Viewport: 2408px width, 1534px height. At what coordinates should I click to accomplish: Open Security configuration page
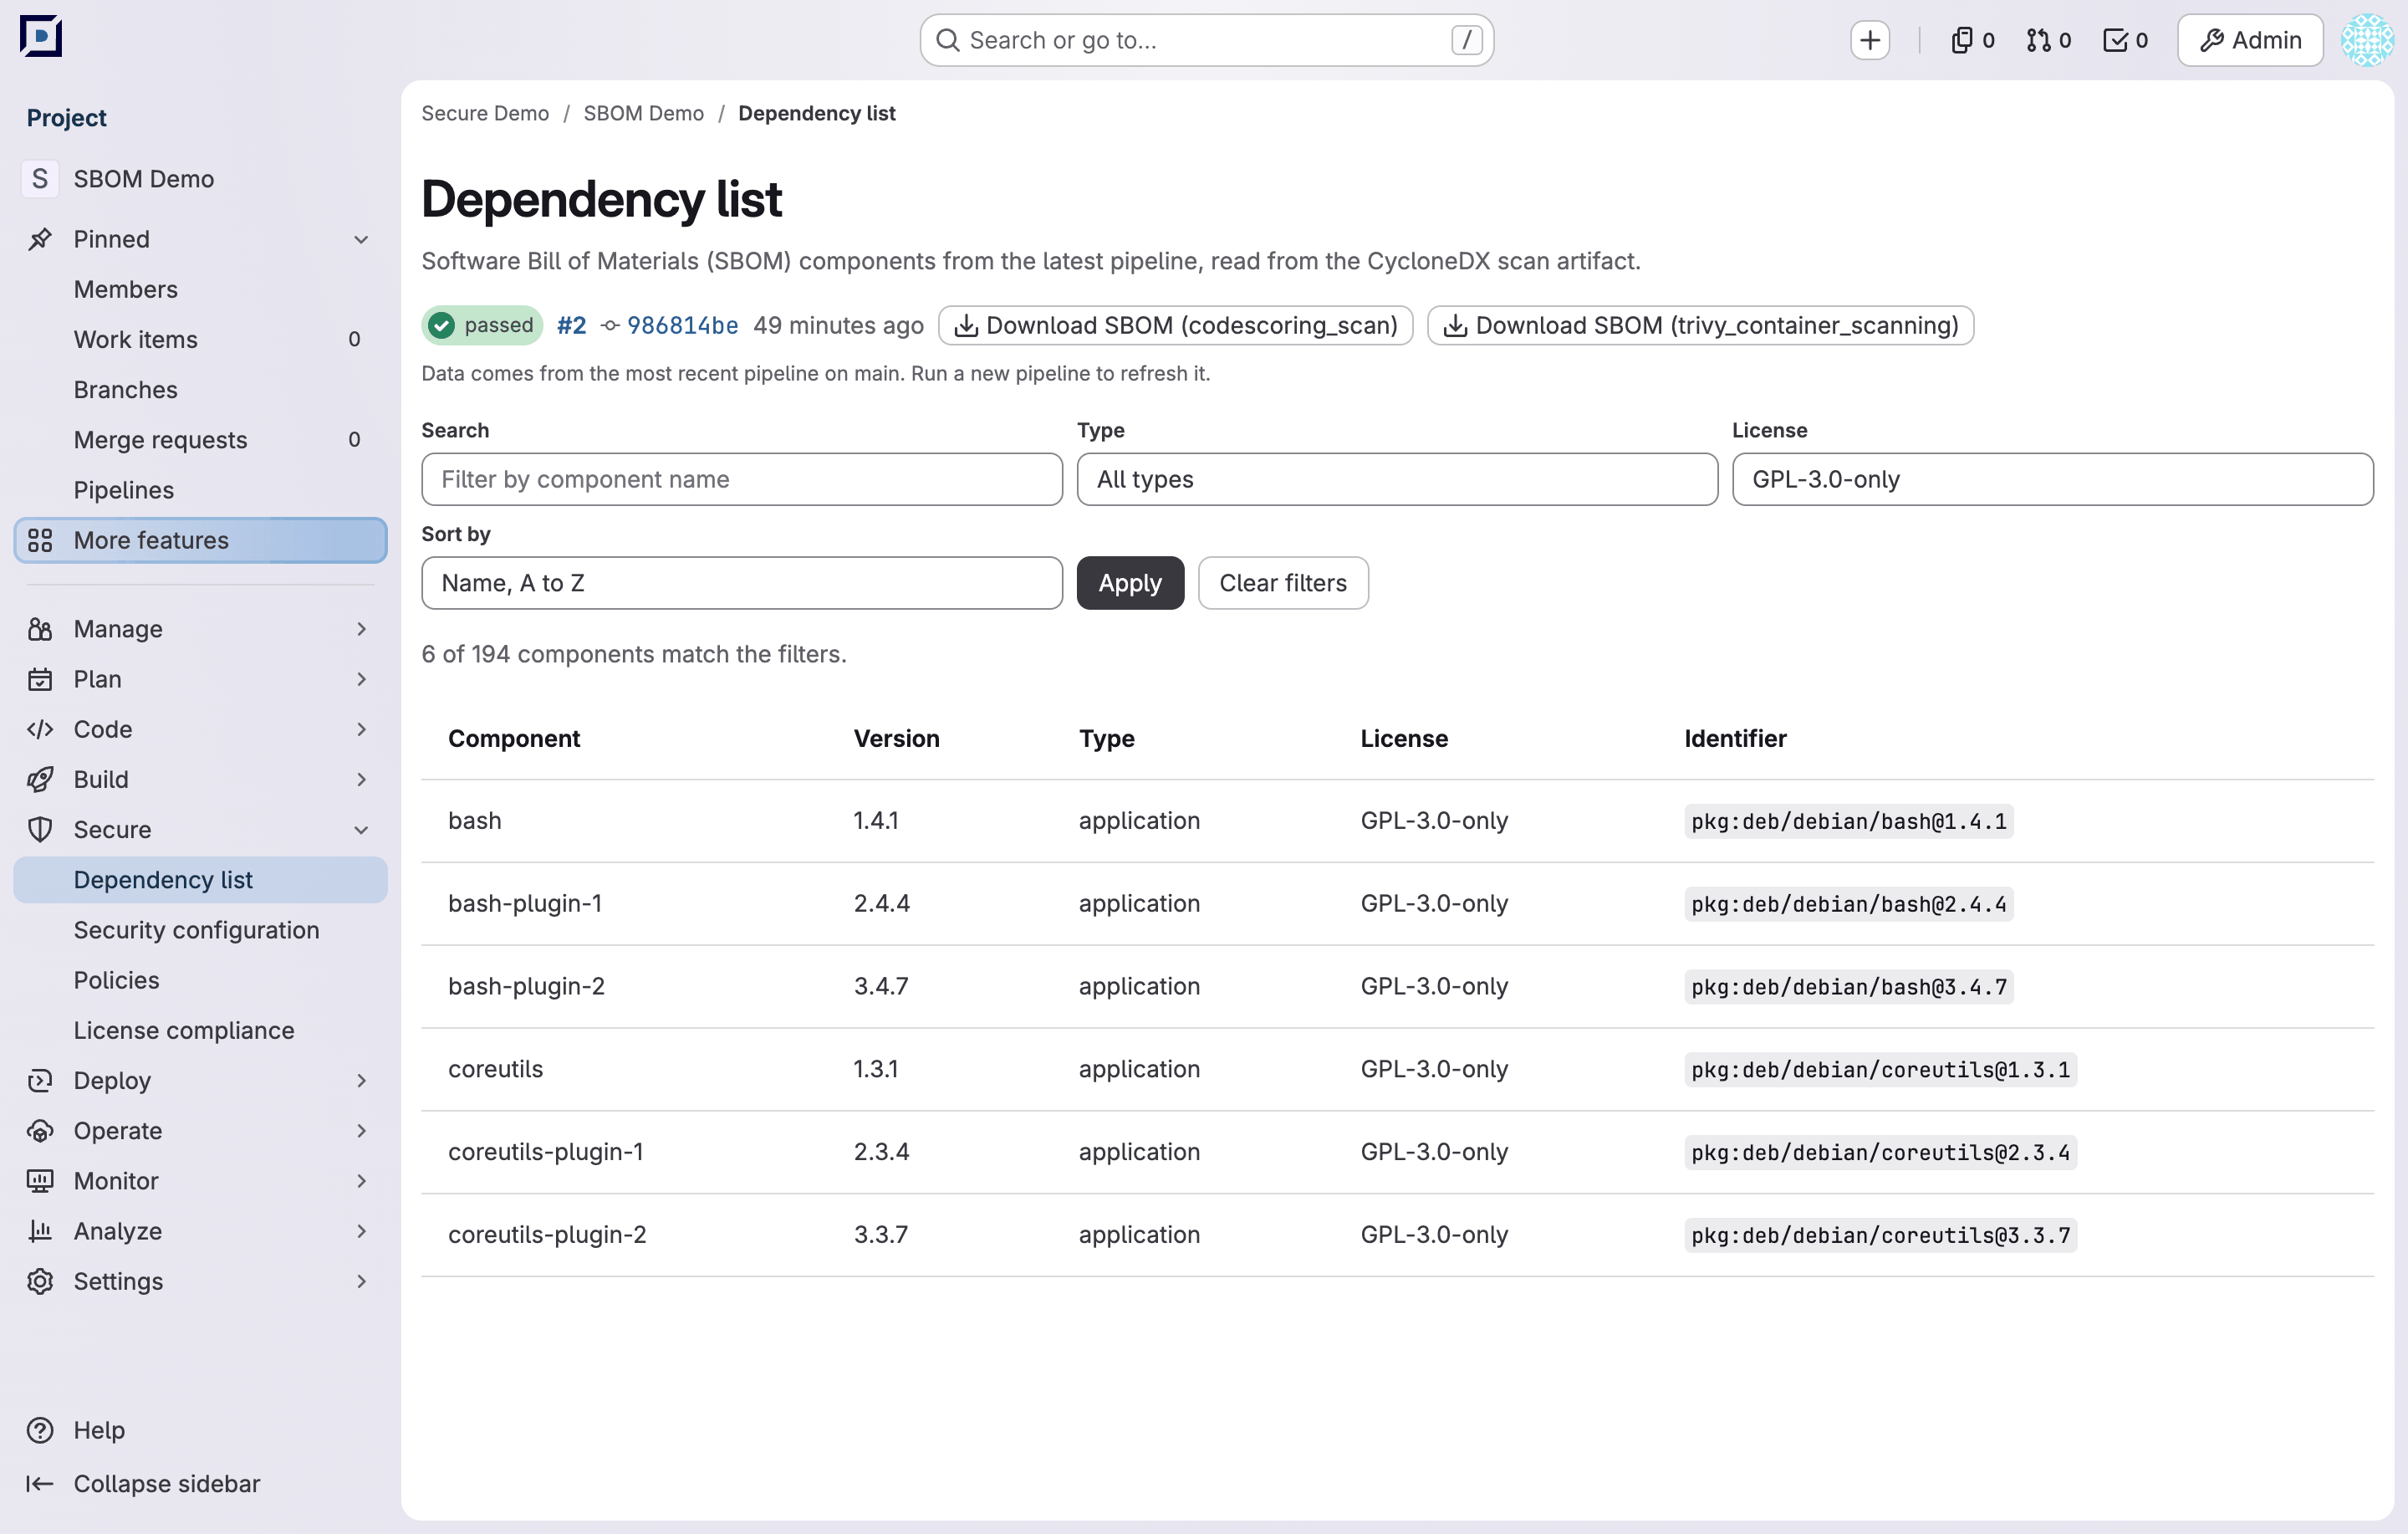click(x=201, y=929)
